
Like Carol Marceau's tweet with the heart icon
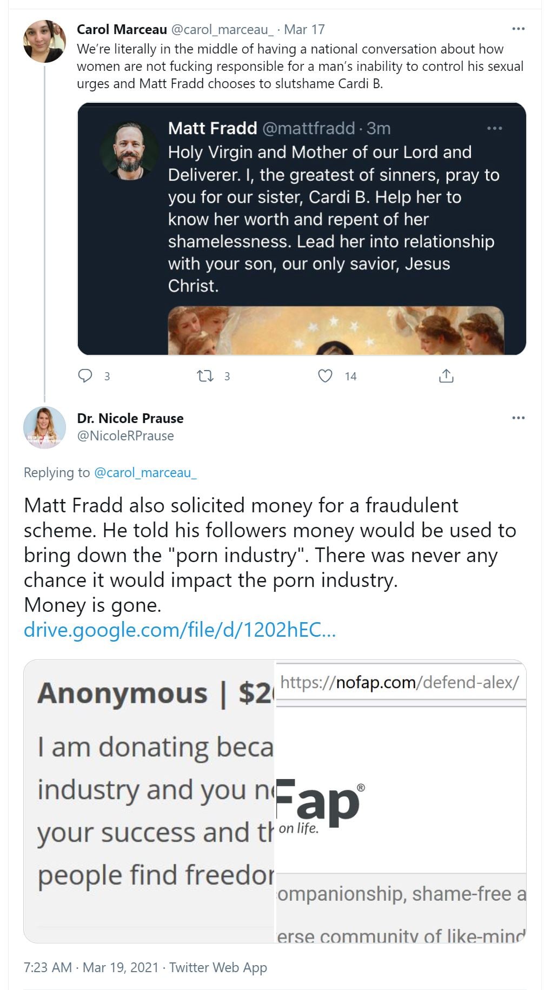[325, 375]
